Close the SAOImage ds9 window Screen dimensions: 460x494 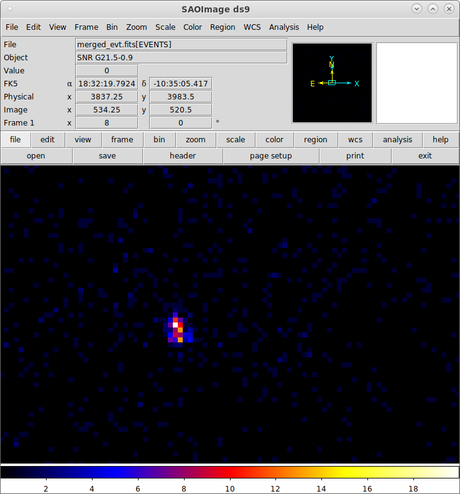449,9
